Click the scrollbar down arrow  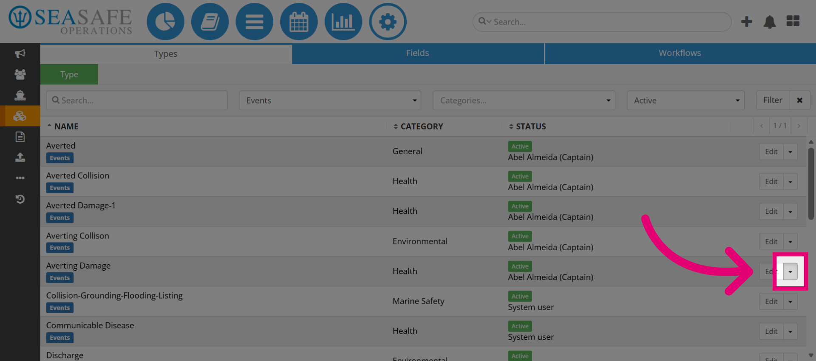tap(811, 355)
